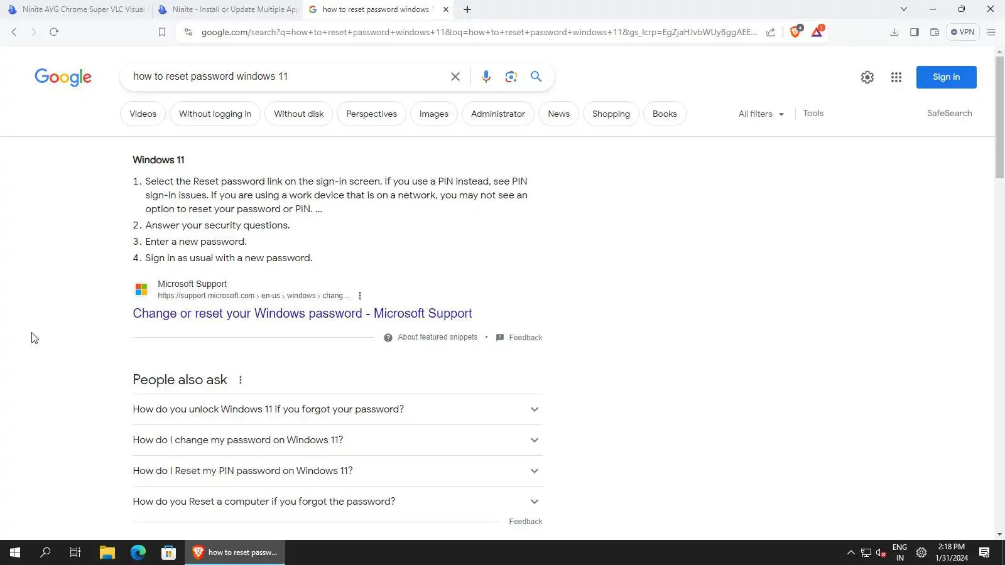Screen dimensions: 1005x565
Task: Select the Images filter chip
Action: pos(434,114)
